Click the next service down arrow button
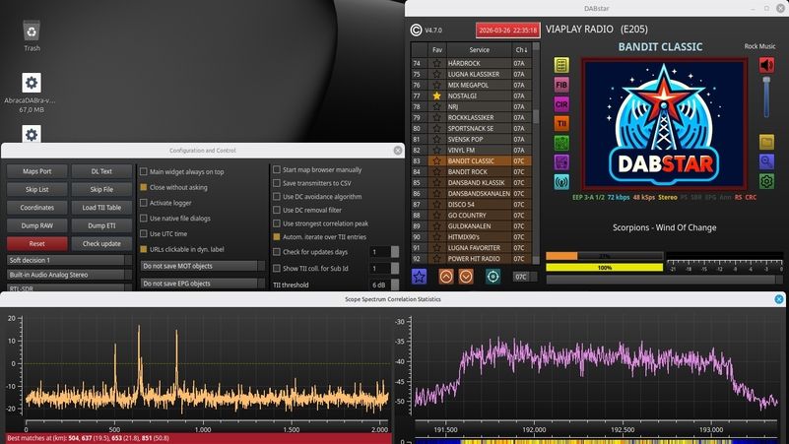The height and width of the screenshot is (444, 789). click(x=466, y=277)
